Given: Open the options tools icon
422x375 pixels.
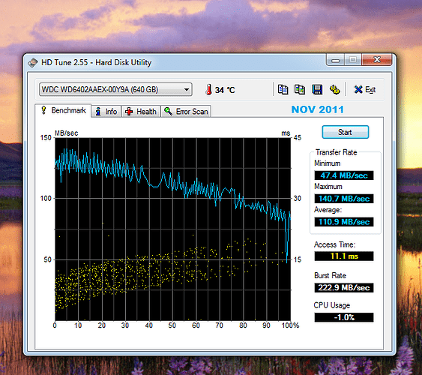Looking at the screenshot, I should pyautogui.click(x=334, y=90).
